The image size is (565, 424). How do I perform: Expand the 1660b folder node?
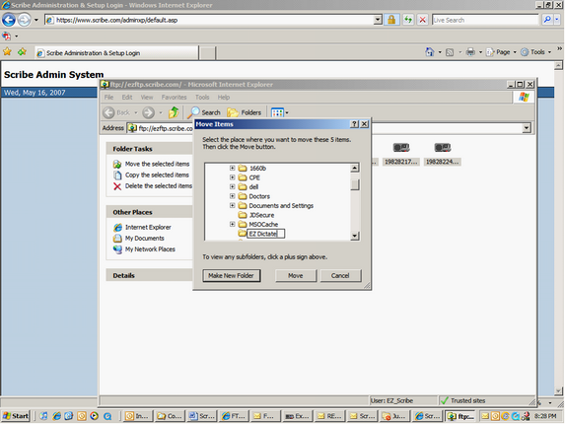[x=233, y=168]
